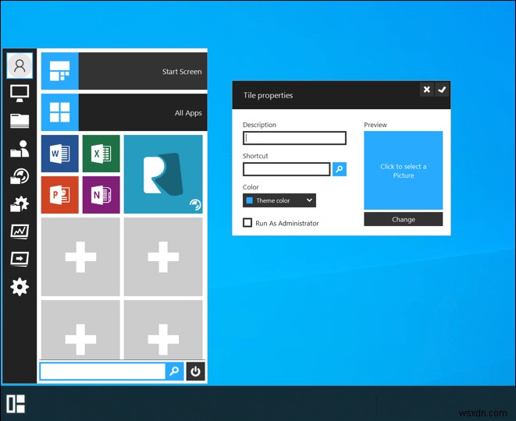This screenshot has height=421, width=516.
Task: Add a tile in empty slot below Word
Action: pos(80,256)
